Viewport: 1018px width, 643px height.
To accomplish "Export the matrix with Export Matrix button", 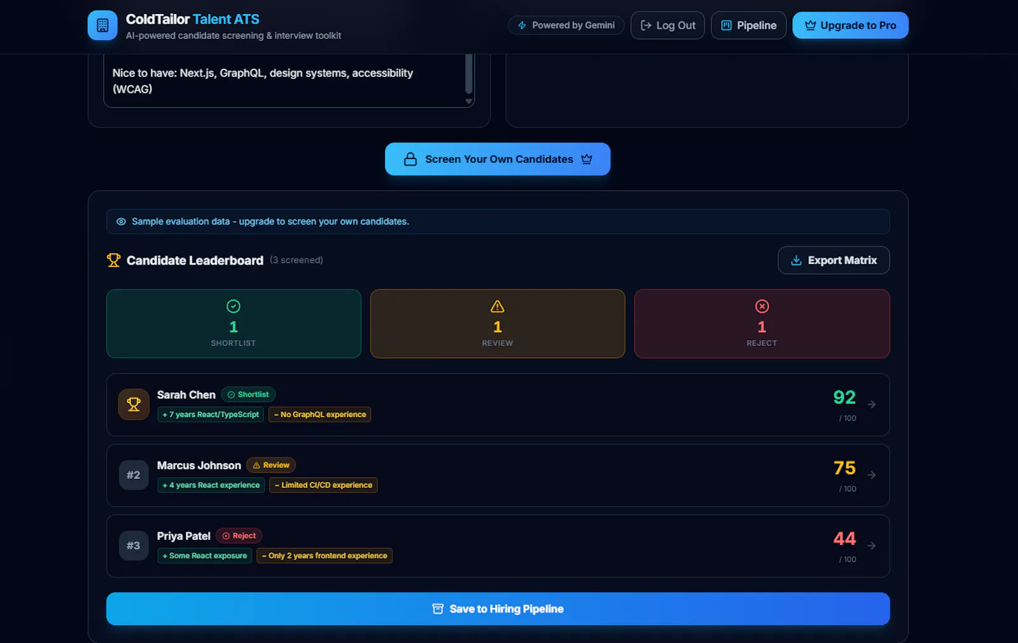I will coord(833,260).
